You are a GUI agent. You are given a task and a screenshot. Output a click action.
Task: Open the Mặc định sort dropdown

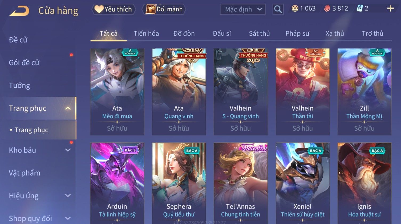243,10
